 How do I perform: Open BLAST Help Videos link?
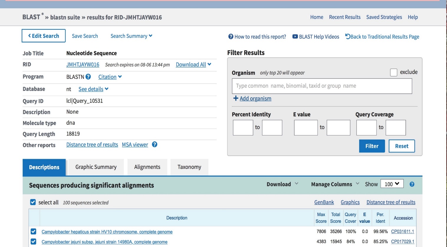(x=316, y=37)
